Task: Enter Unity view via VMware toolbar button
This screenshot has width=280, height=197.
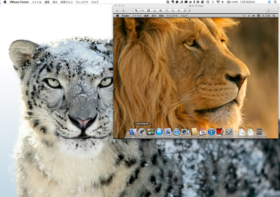Action: tap(268, 11)
